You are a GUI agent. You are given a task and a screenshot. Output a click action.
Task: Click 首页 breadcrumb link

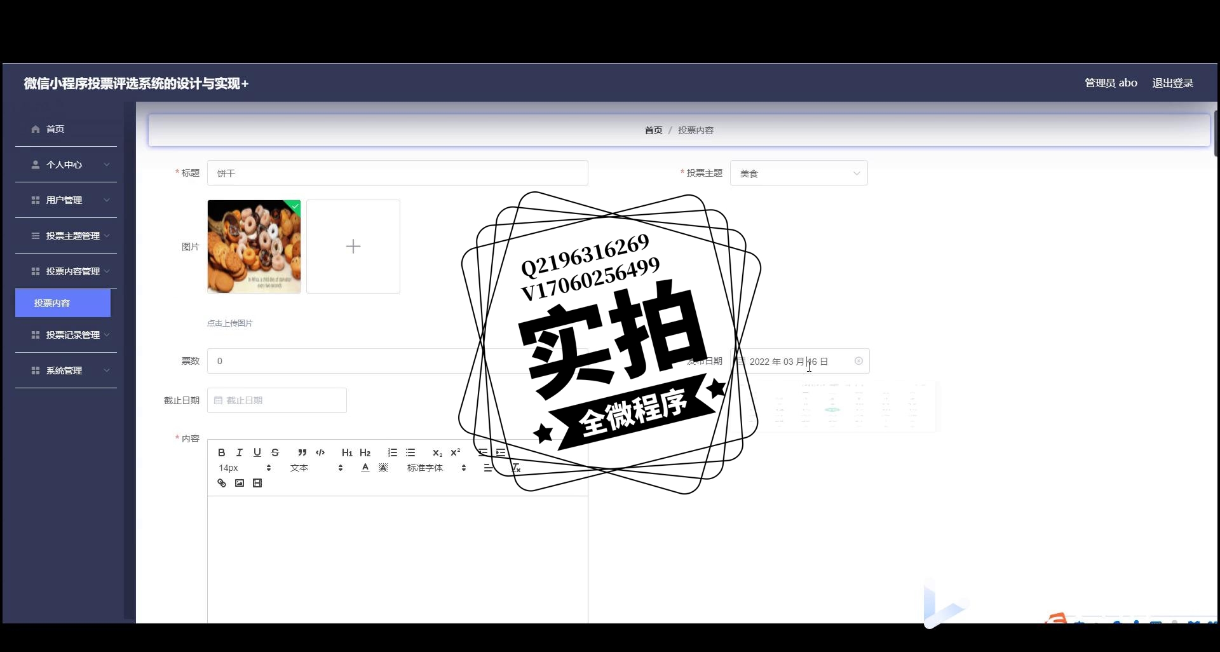[x=653, y=130]
